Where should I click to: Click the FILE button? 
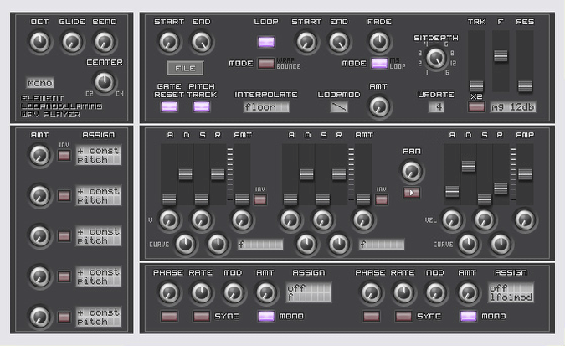(185, 68)
